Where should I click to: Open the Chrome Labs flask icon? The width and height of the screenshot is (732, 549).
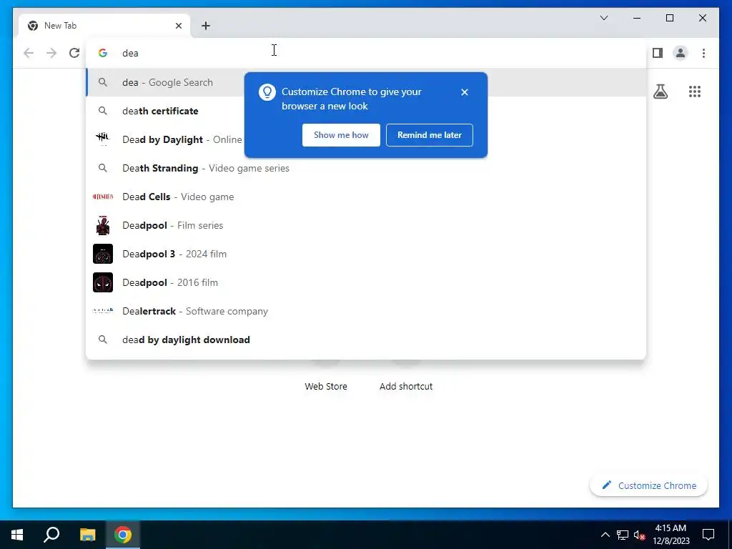pyautogui.click(x=660, y=91)
